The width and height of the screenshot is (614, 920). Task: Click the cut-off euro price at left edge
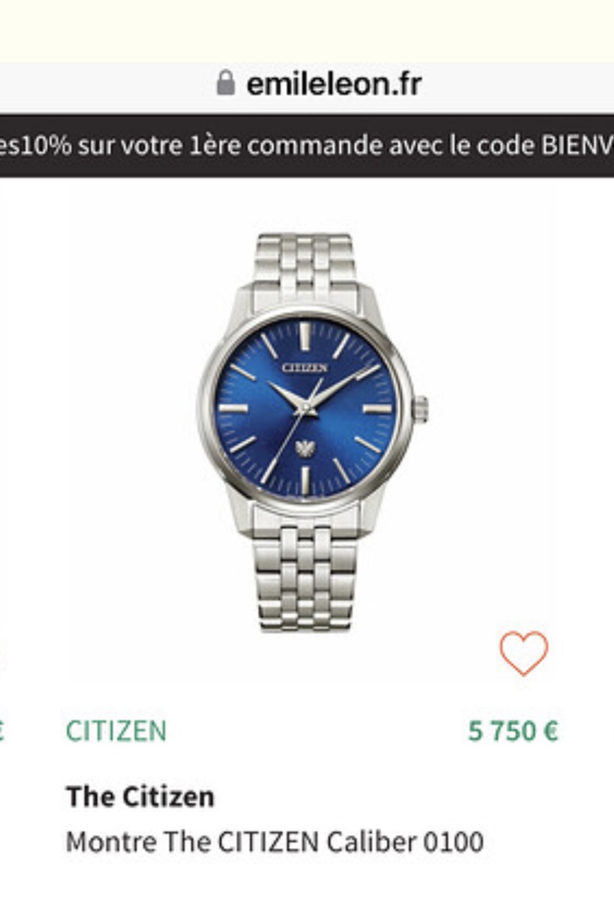pyautogui.click(x=2, y=731)
